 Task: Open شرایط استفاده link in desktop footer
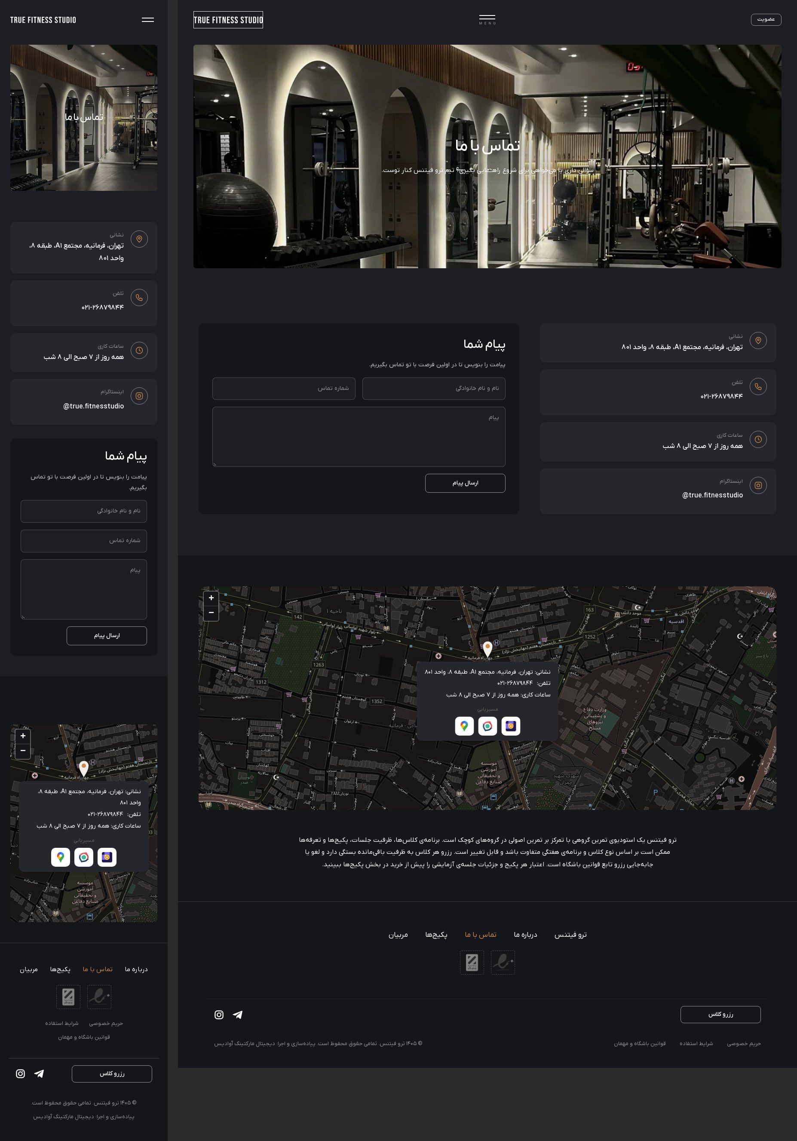(696, 1043)
